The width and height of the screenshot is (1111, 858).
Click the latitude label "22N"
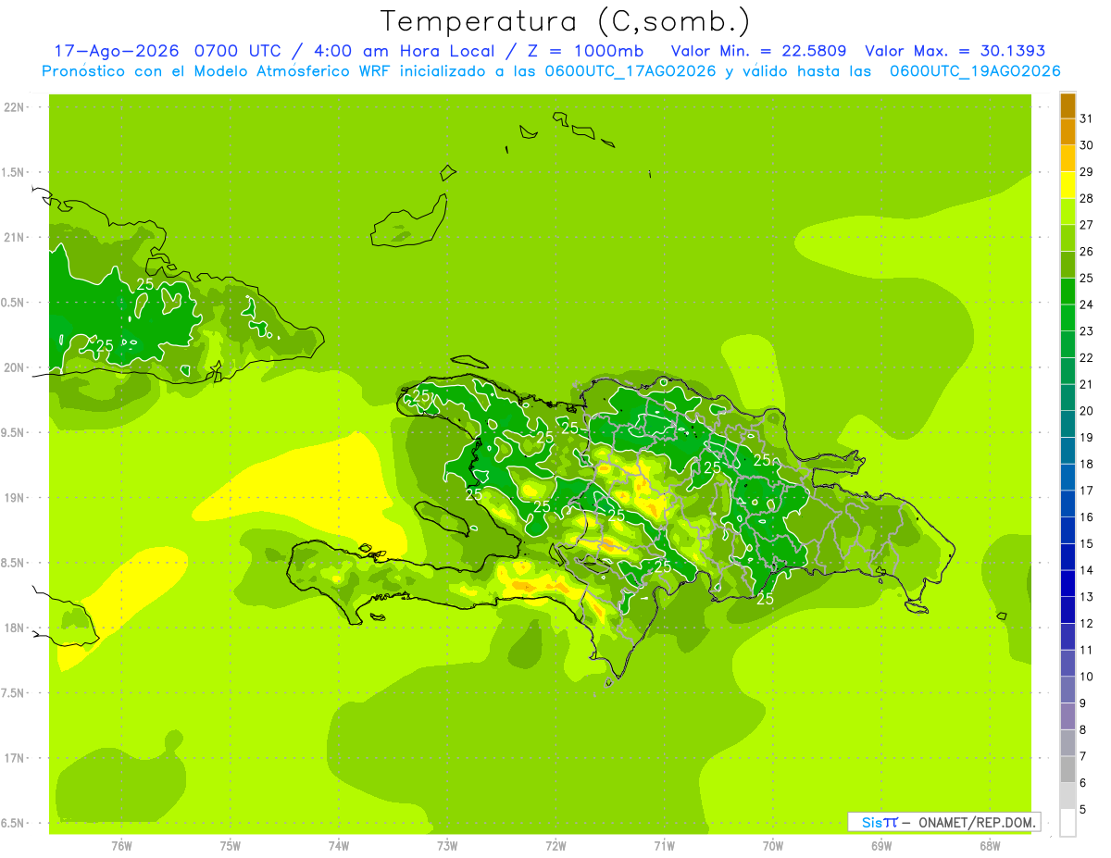13,107
